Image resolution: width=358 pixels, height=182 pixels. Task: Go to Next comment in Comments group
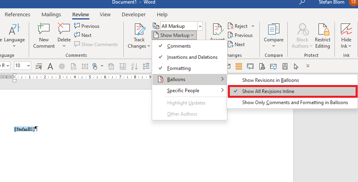(83, 35)
